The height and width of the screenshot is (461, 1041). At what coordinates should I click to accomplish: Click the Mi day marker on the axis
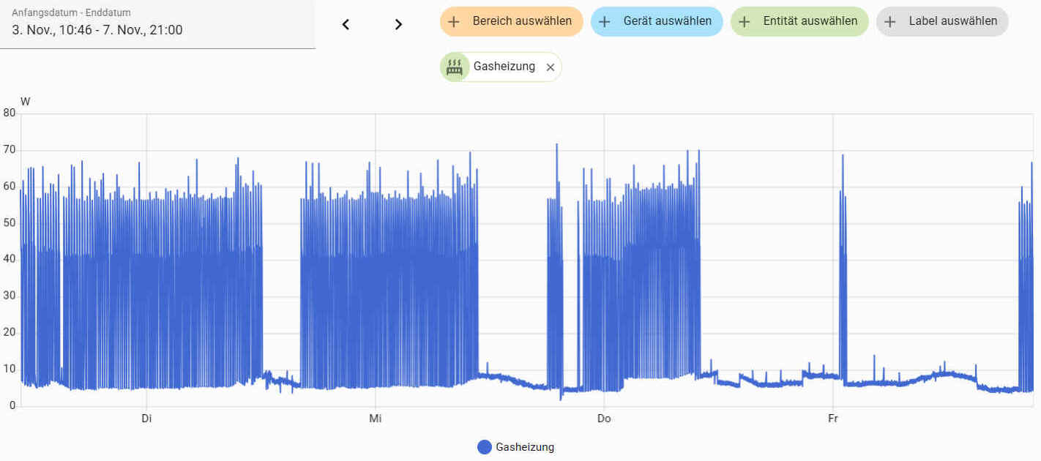tap(375, 419)
